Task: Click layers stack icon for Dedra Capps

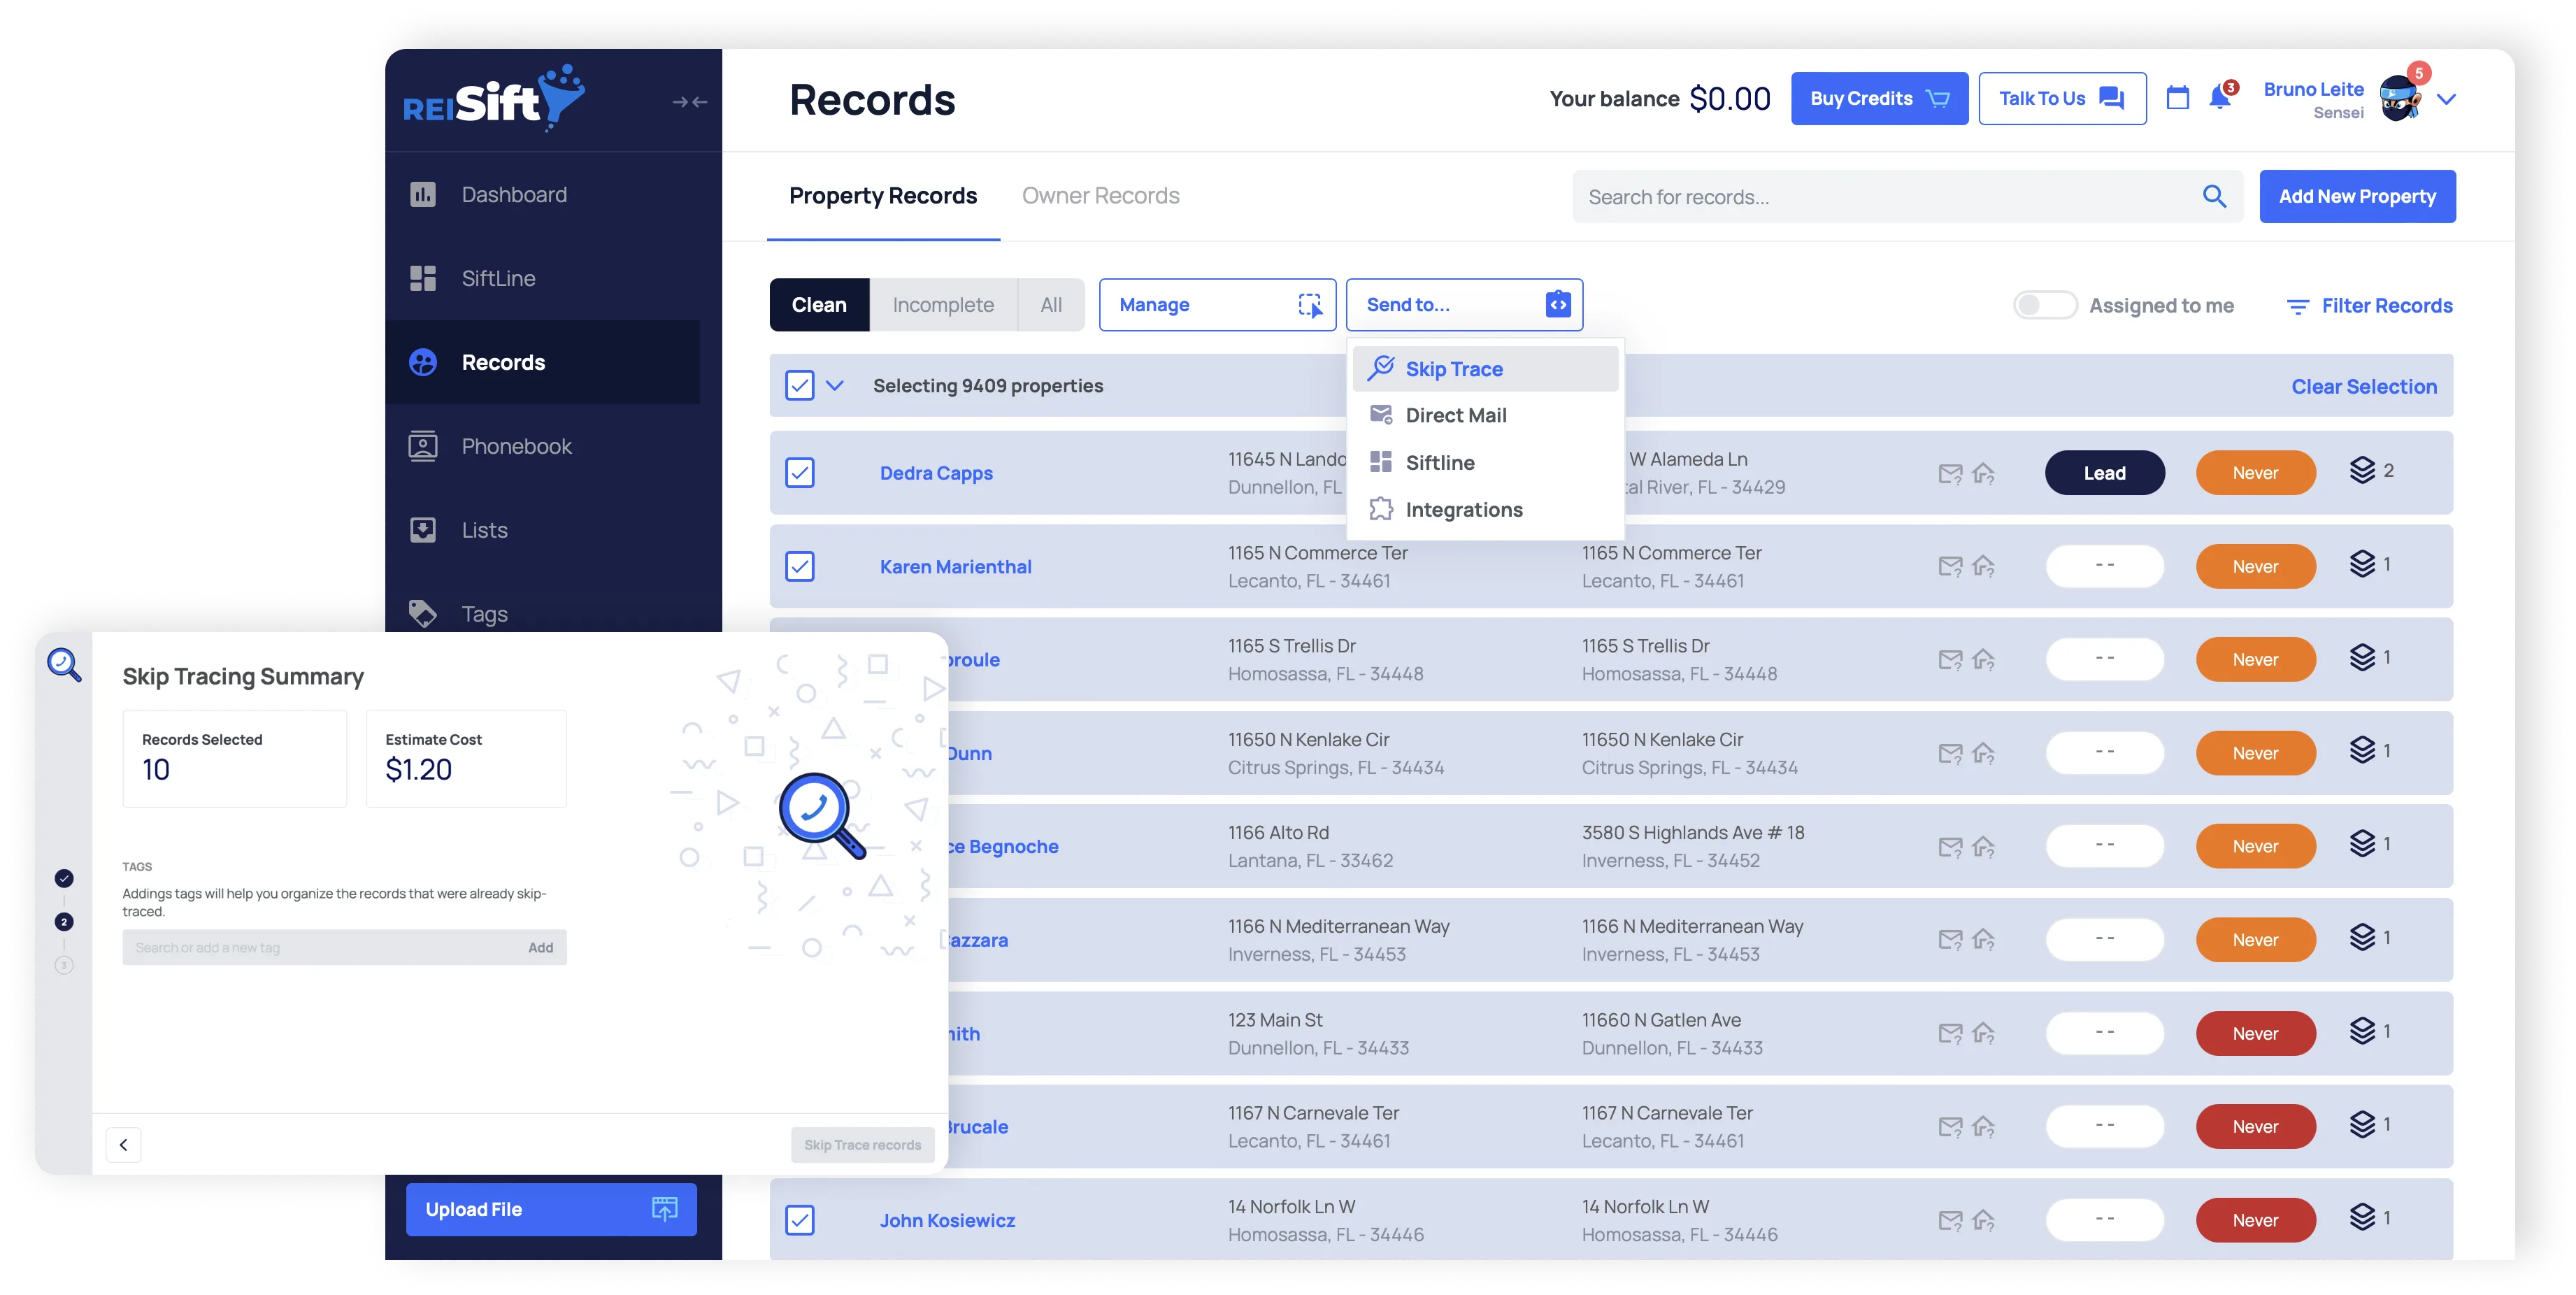Action: tap(2361, 471)
